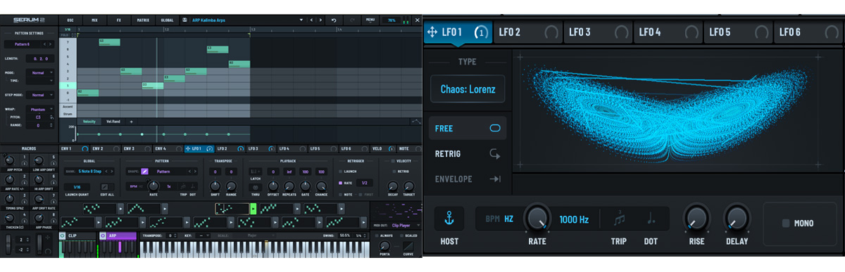Select the ENV 2 tab in the Serum window
Image resolution: width=845 pixels, height=272 pixels.
pyautogui.click(x=105, y=148)
